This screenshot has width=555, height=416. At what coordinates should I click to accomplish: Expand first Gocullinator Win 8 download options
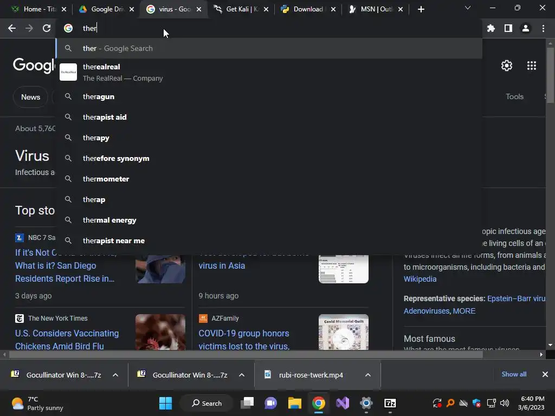point(115,375)
